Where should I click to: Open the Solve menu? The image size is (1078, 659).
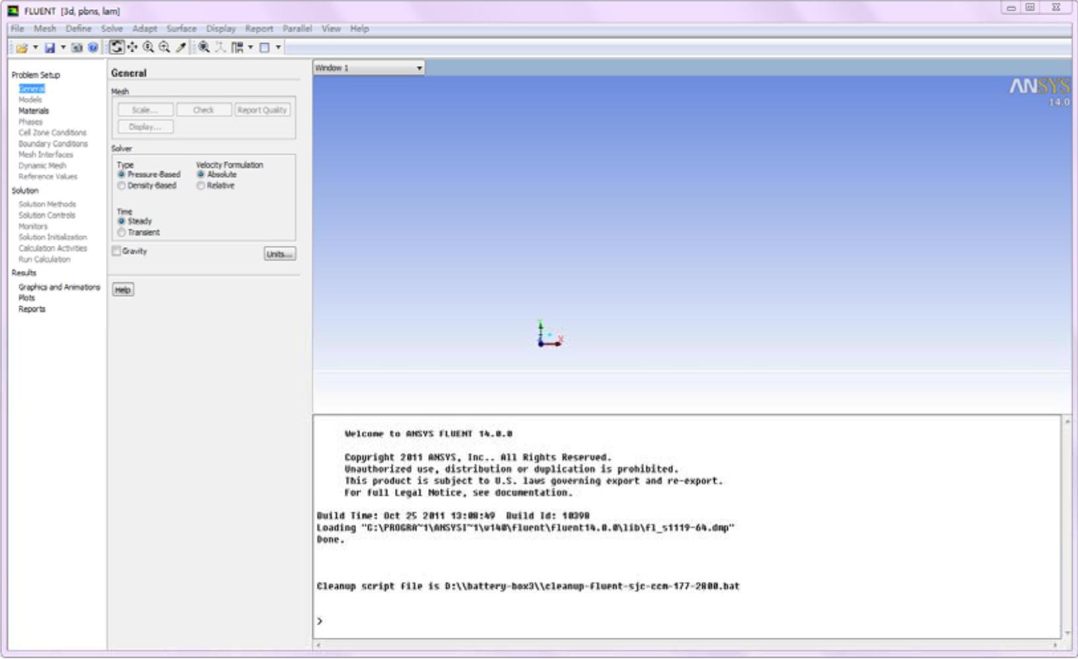coord(112,28)
